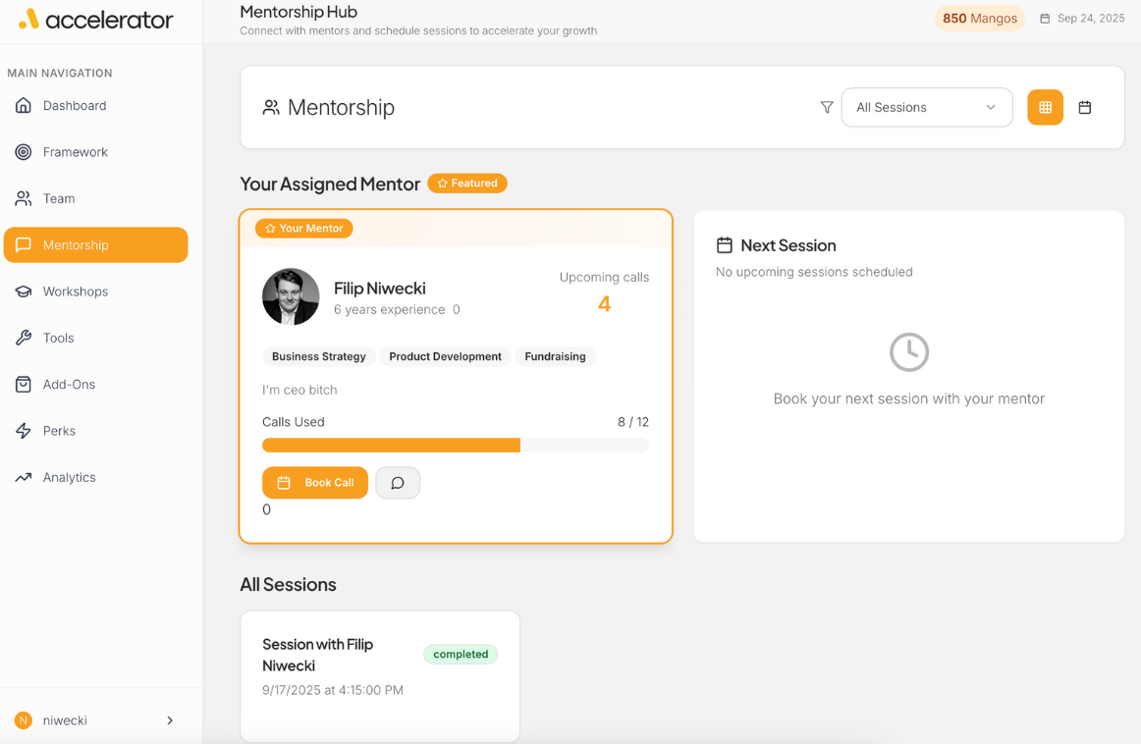Select Mentorship in the navigation menu
The width and height of the screenshot is (1141, 744).
95,244
